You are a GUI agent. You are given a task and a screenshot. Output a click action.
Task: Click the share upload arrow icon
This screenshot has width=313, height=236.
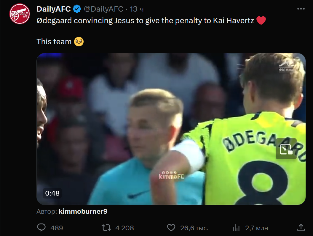coord(301,228)
